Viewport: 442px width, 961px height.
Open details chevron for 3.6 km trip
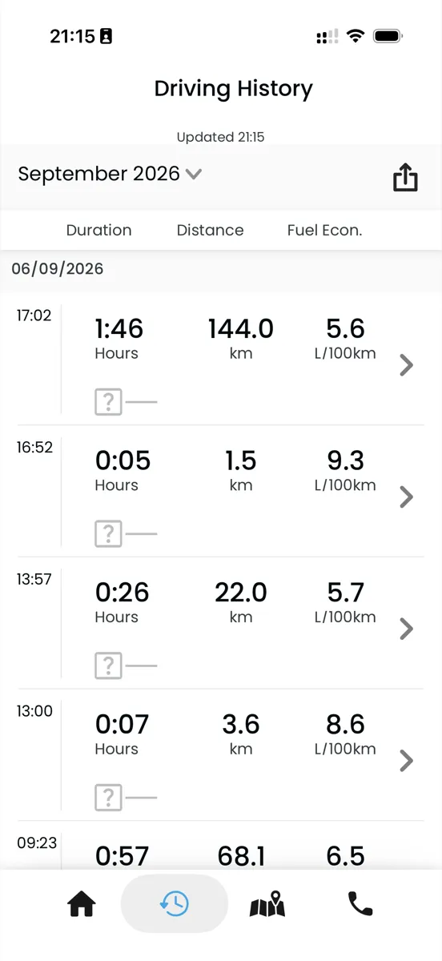point(407,761)
